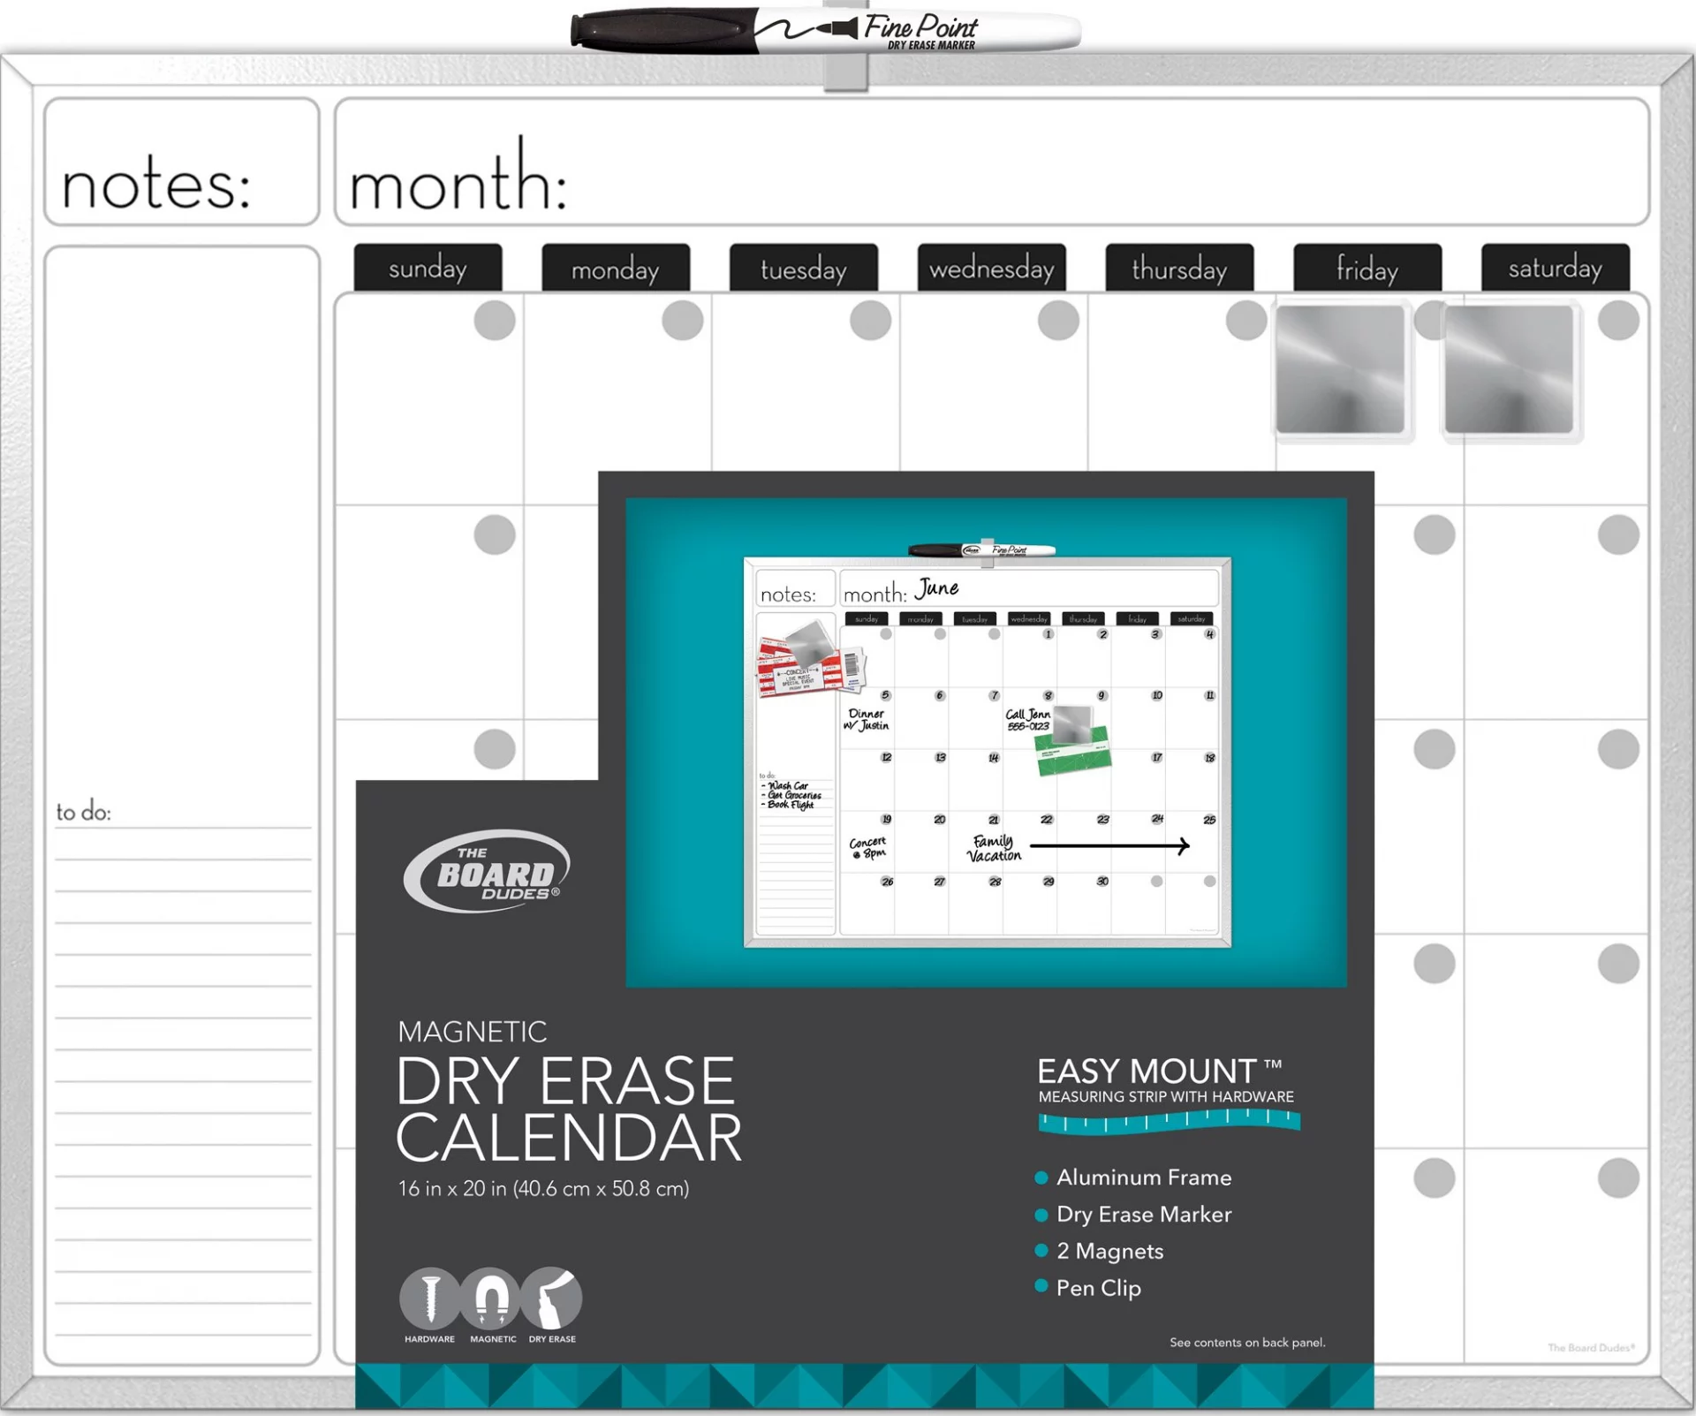The height and width of the screenshot is (1416, 1696).
Task: Click 'MEASURING STRIP WITH HARDWARE' text
Action: click(1166, 1097)
